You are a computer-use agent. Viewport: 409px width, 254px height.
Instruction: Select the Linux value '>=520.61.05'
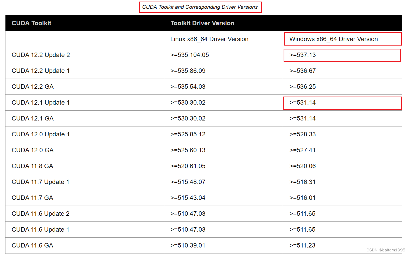[x=188, y=166]
